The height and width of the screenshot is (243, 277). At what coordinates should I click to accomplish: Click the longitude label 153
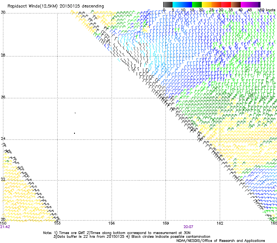click(x=57, y=223)
